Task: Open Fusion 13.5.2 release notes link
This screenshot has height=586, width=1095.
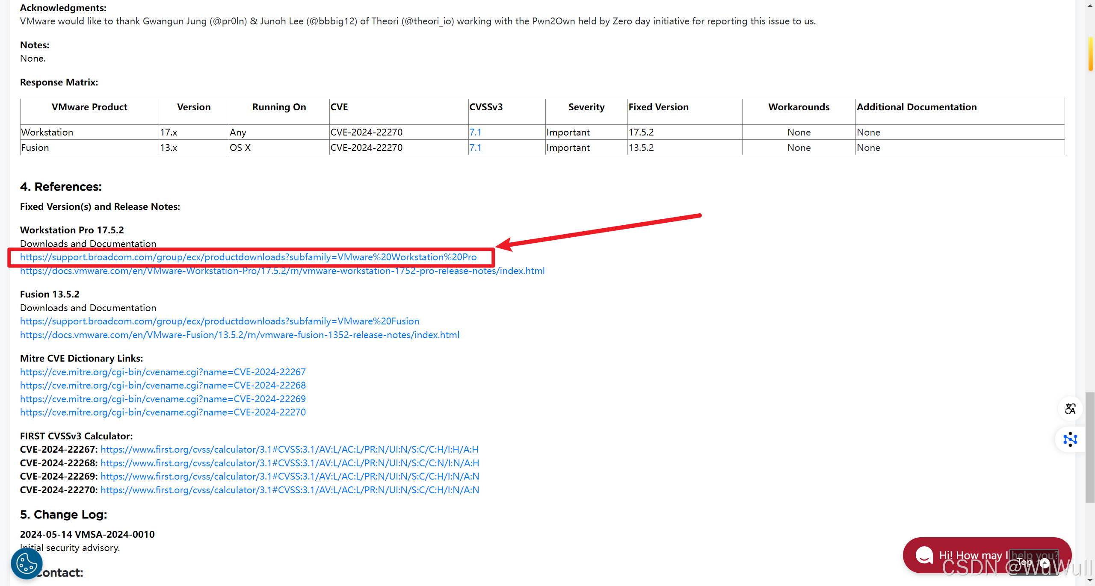Action: coord(240,335)
